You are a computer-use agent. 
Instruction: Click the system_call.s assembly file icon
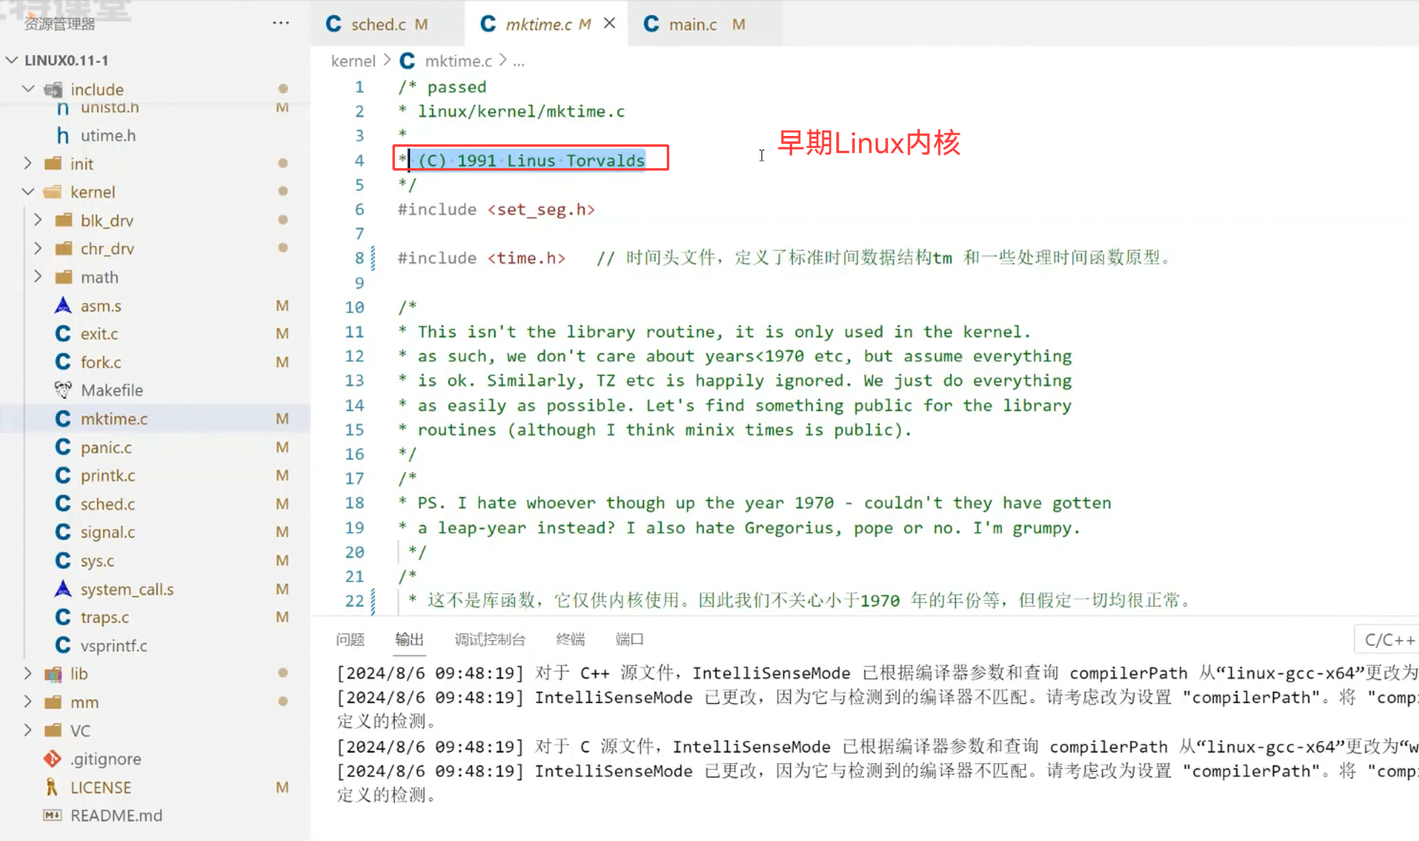point(63,589)
